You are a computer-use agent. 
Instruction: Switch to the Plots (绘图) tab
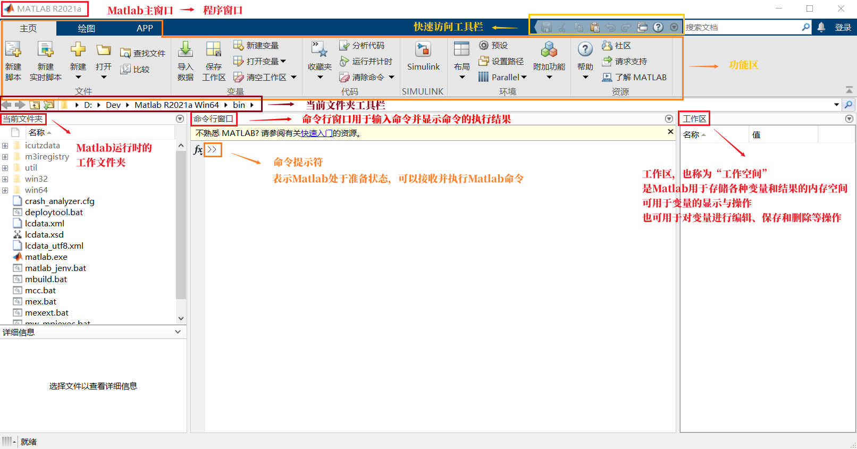pyautogui.click(x=86, y=28)
